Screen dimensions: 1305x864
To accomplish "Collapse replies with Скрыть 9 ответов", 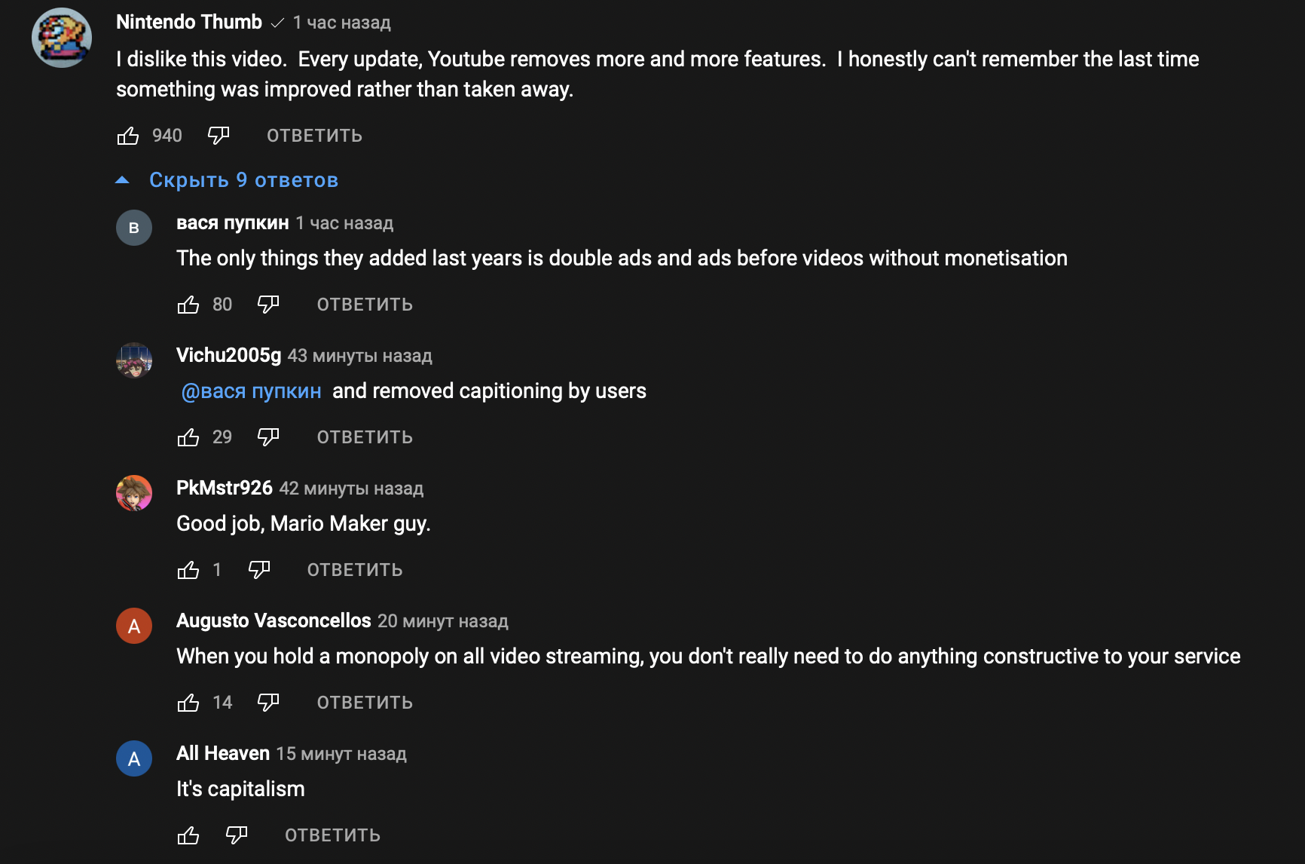I will click(243, 180).
